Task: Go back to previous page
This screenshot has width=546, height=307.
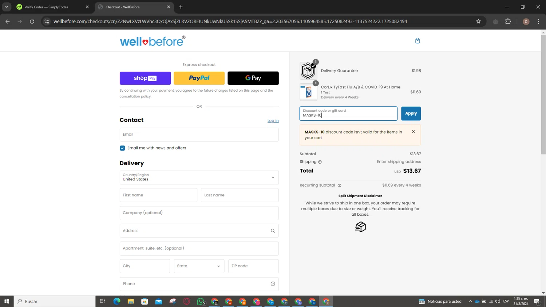Action: [8, 21]
